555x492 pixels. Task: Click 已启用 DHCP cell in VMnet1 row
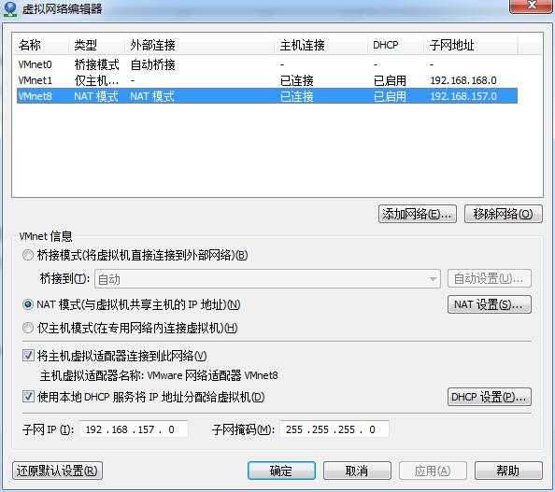390,80
